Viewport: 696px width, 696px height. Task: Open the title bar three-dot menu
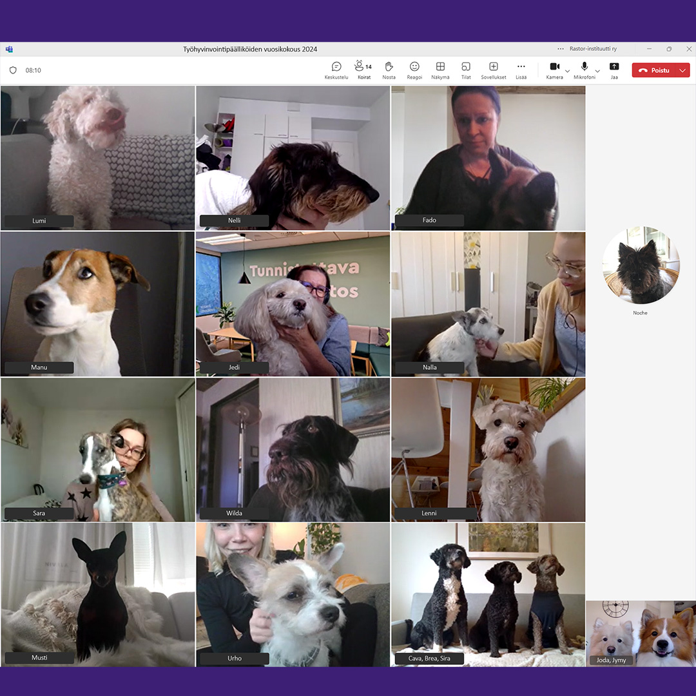click(560, 49)
